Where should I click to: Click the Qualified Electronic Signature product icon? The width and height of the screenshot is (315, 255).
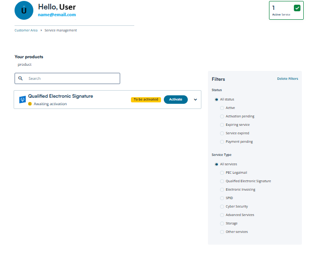click(x=23, y=100)
